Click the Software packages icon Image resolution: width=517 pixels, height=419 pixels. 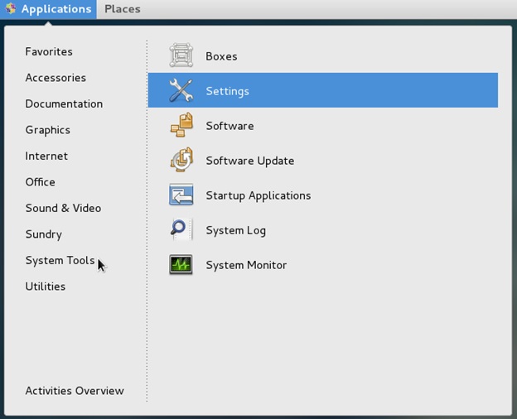pyautogui.click(x=181, y=126)
